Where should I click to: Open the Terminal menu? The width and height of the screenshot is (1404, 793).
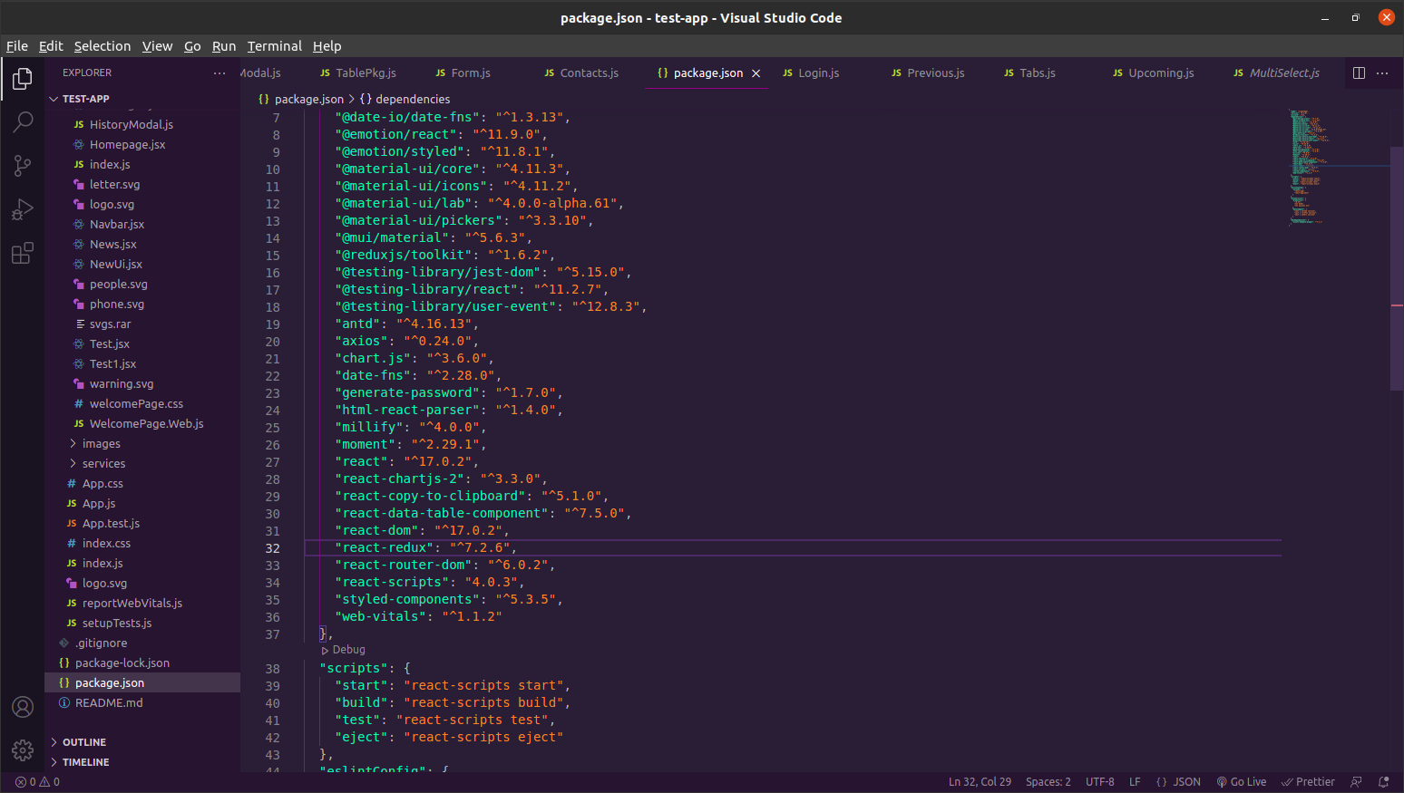pyautogui.click(x=274, y=46)
